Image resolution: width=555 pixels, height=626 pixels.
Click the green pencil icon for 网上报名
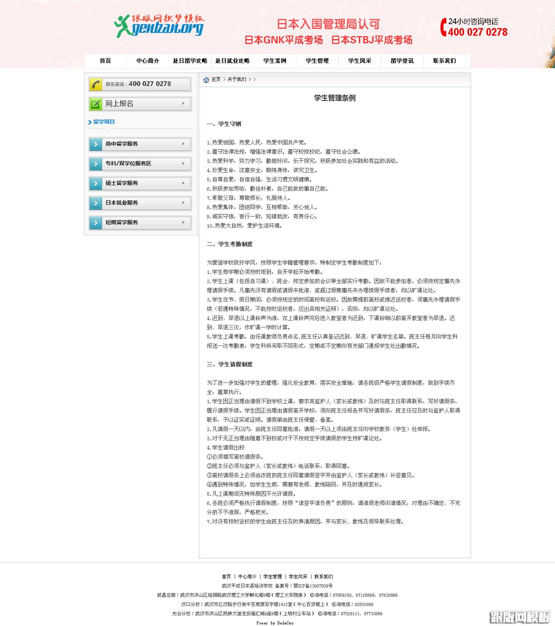point(96,104)
